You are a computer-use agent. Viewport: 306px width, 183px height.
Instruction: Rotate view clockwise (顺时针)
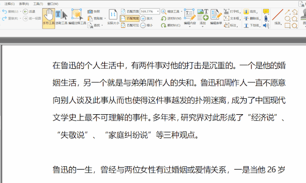pos(171,25)
